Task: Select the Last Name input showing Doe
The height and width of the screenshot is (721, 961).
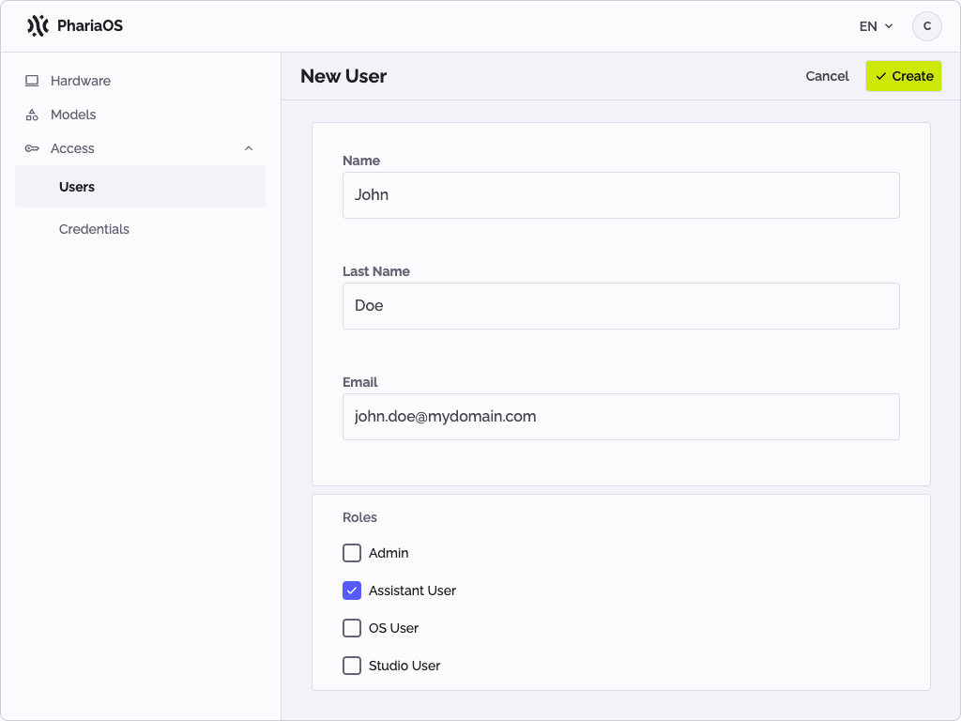Action: pyautogui.click(x=620, y=305)
